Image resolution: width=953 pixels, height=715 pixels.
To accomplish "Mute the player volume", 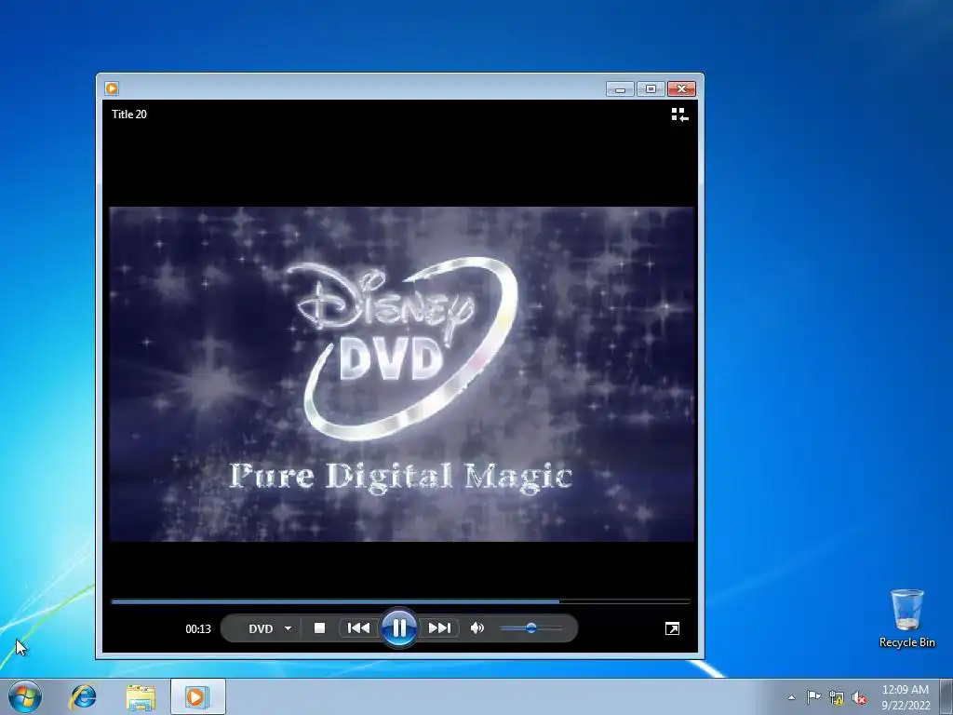I will (477, 628).
